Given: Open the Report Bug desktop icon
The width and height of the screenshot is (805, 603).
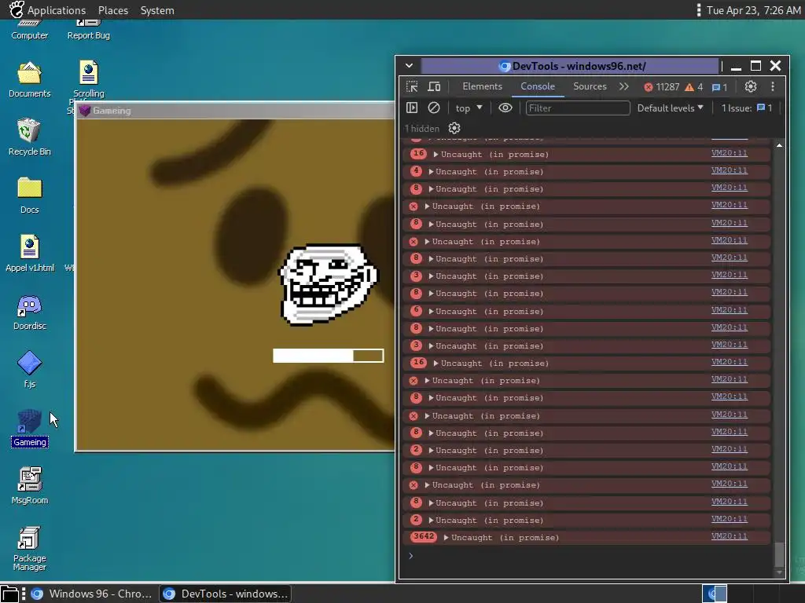Looking at the screenshot, I should [88, 30].
